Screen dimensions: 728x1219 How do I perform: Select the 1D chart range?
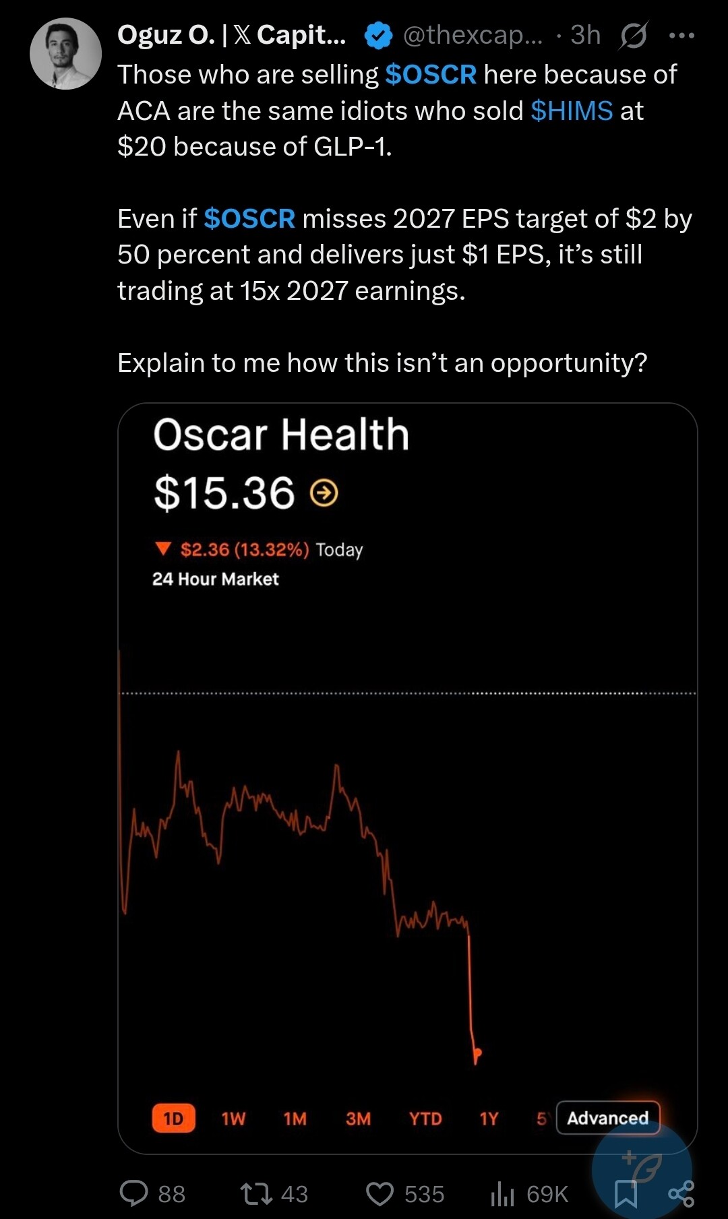173,1119
